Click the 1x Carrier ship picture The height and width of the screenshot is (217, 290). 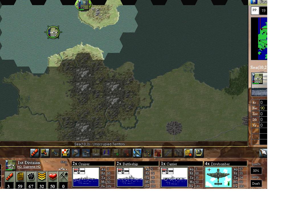pos(174,177)
